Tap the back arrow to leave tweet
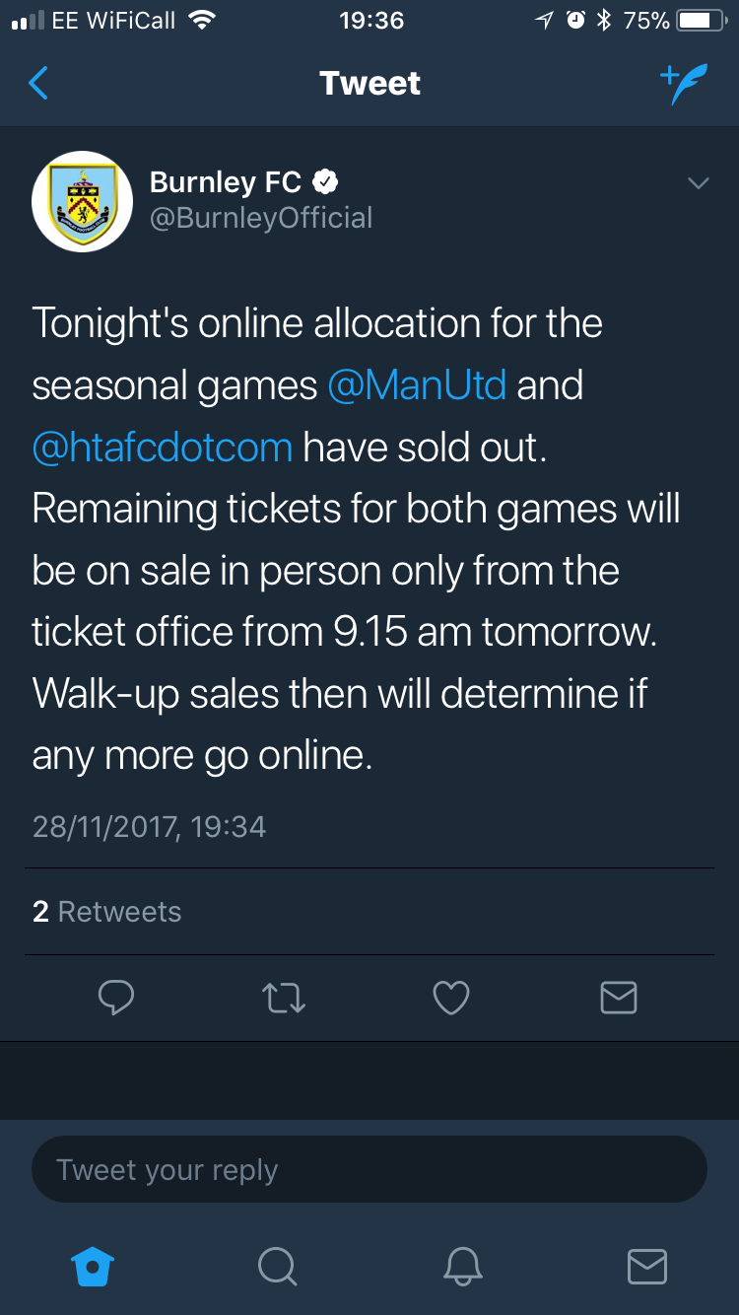739x1315 pixels. (39, 84)
